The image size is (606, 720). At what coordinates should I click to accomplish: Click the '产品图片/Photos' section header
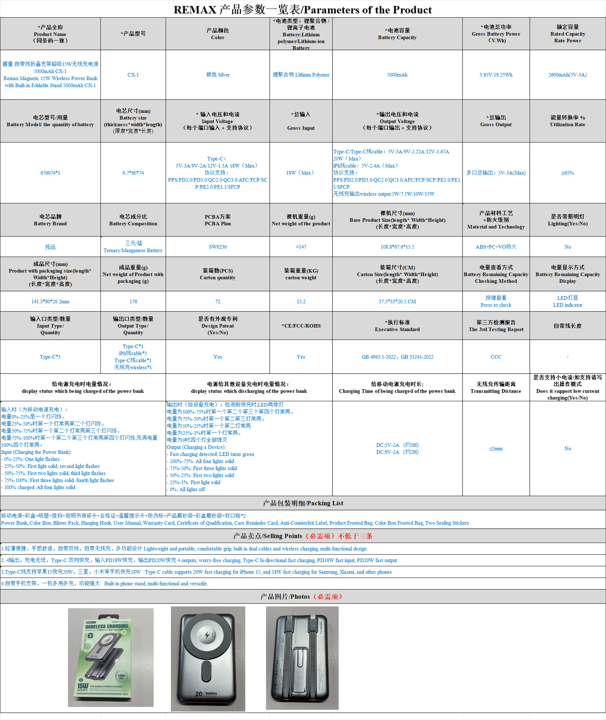click(303, 597)
